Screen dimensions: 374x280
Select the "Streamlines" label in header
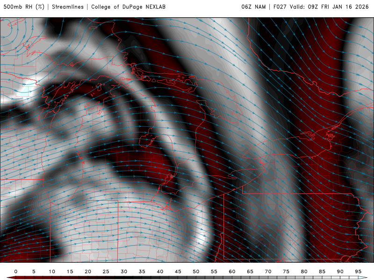point(68,7)
